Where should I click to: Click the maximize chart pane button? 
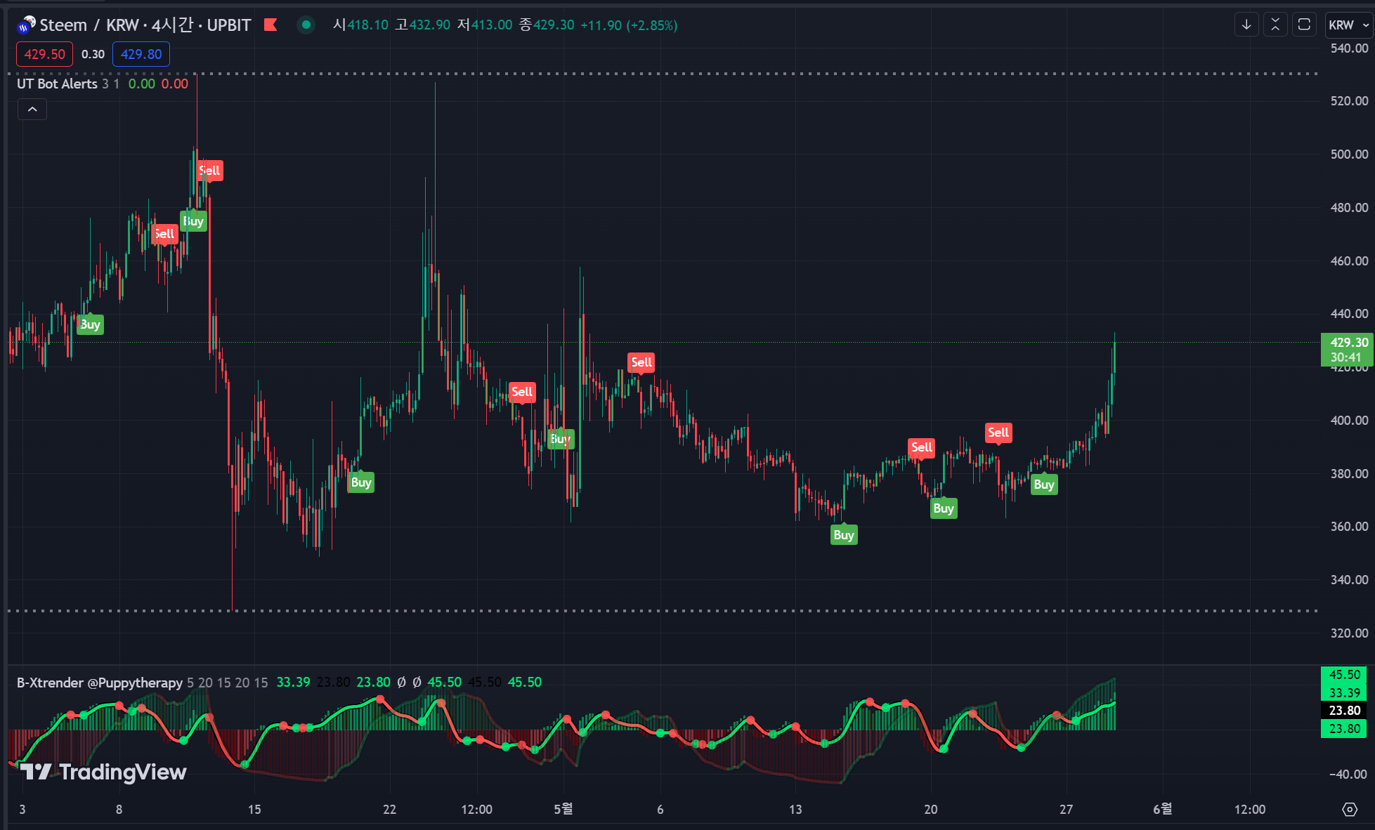pos(1304,25)
